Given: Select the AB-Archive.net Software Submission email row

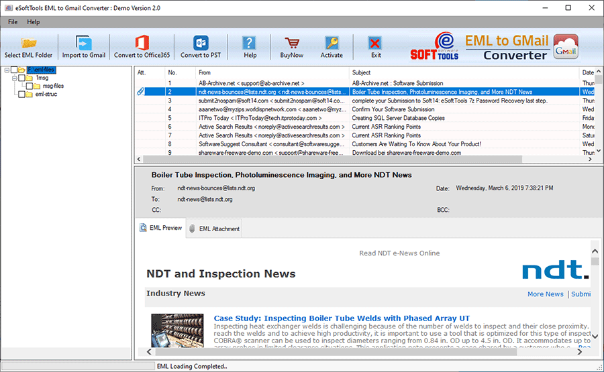Looking at the screenshot, I should pos(364,83).
